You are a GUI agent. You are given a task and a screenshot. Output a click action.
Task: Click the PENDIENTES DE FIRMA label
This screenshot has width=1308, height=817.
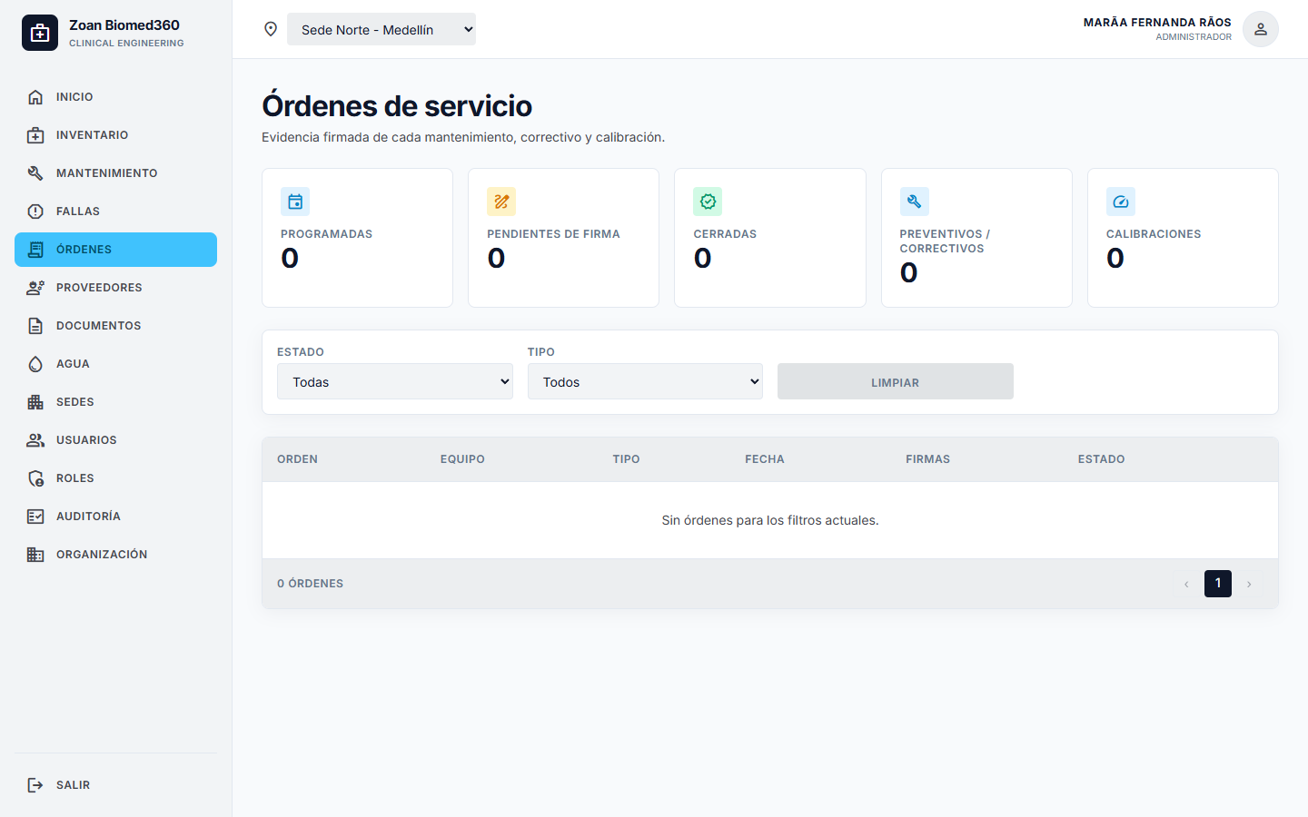pyautogui.click(x=553, y=234)
